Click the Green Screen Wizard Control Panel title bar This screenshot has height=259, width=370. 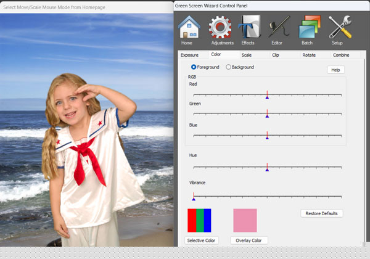point(272,6)
